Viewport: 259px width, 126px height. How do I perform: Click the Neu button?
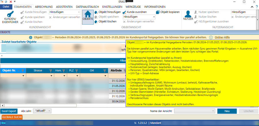tap(227, 111)
